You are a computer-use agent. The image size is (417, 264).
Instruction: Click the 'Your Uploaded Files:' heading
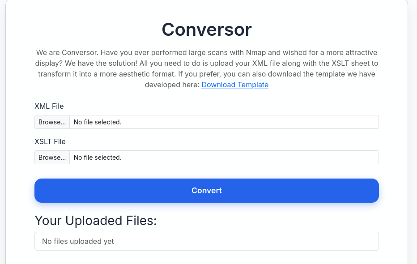96,221
